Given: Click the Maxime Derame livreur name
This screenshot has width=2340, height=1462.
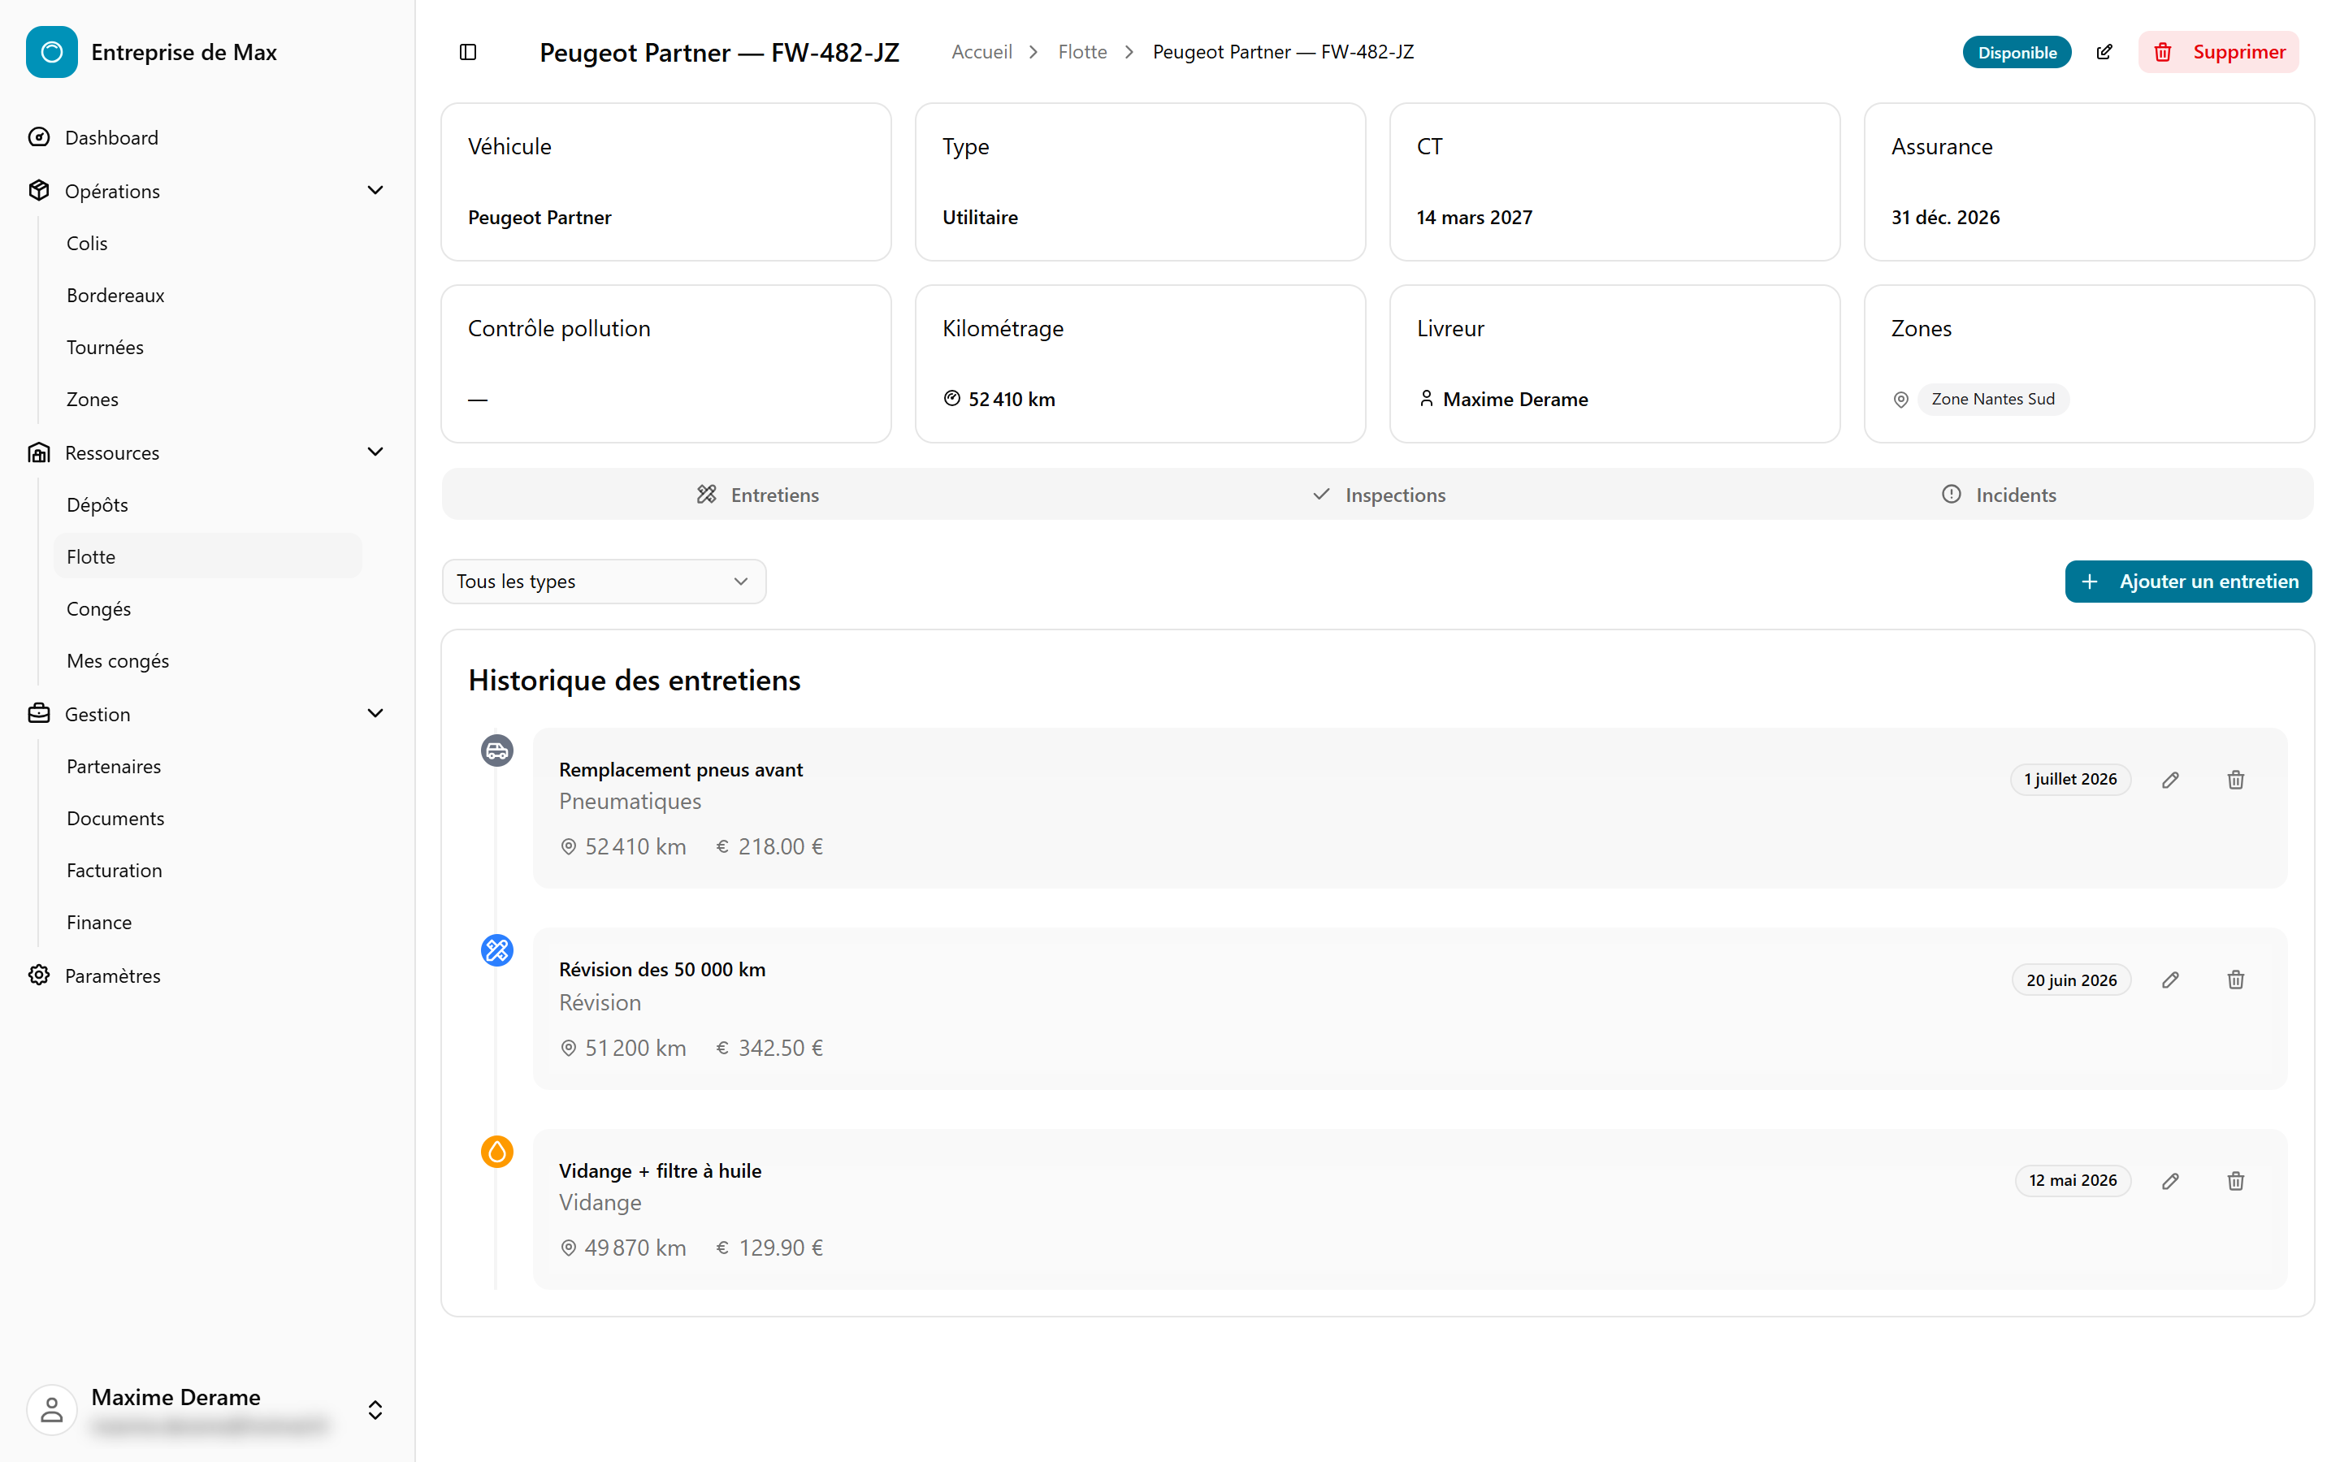Looking at the screenshot, I should pyautogui.click(x=1515, y=400).
